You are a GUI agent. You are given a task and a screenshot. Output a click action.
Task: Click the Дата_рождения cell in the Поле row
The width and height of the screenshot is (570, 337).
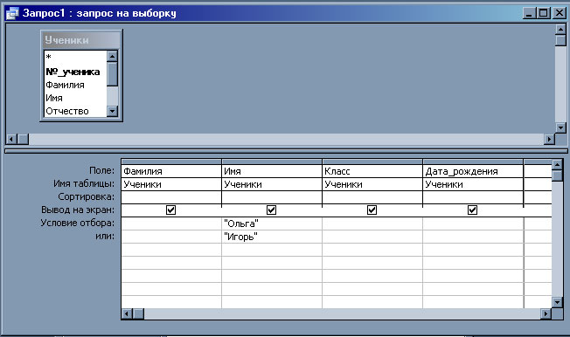click(473, 171)
